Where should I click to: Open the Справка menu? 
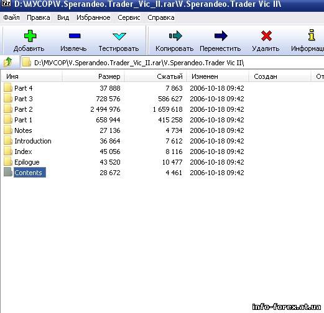(x=161, y=17)
